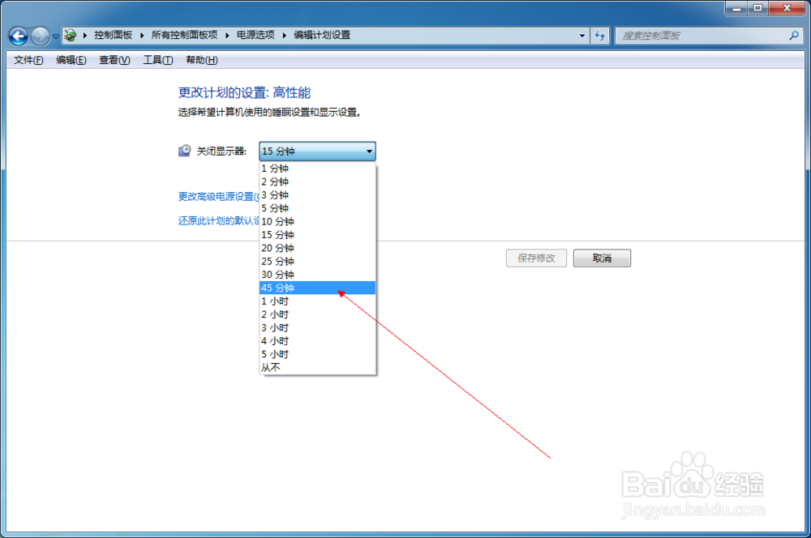Image resolution: width=811 pixels, height=538 pixels.
Task: Select 5 小时 from the list
Action: coord(317,355)
